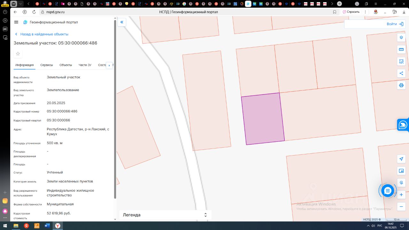Zoom out on the map
Viewport: 409px width, 230px height.
tap(401, 206)
